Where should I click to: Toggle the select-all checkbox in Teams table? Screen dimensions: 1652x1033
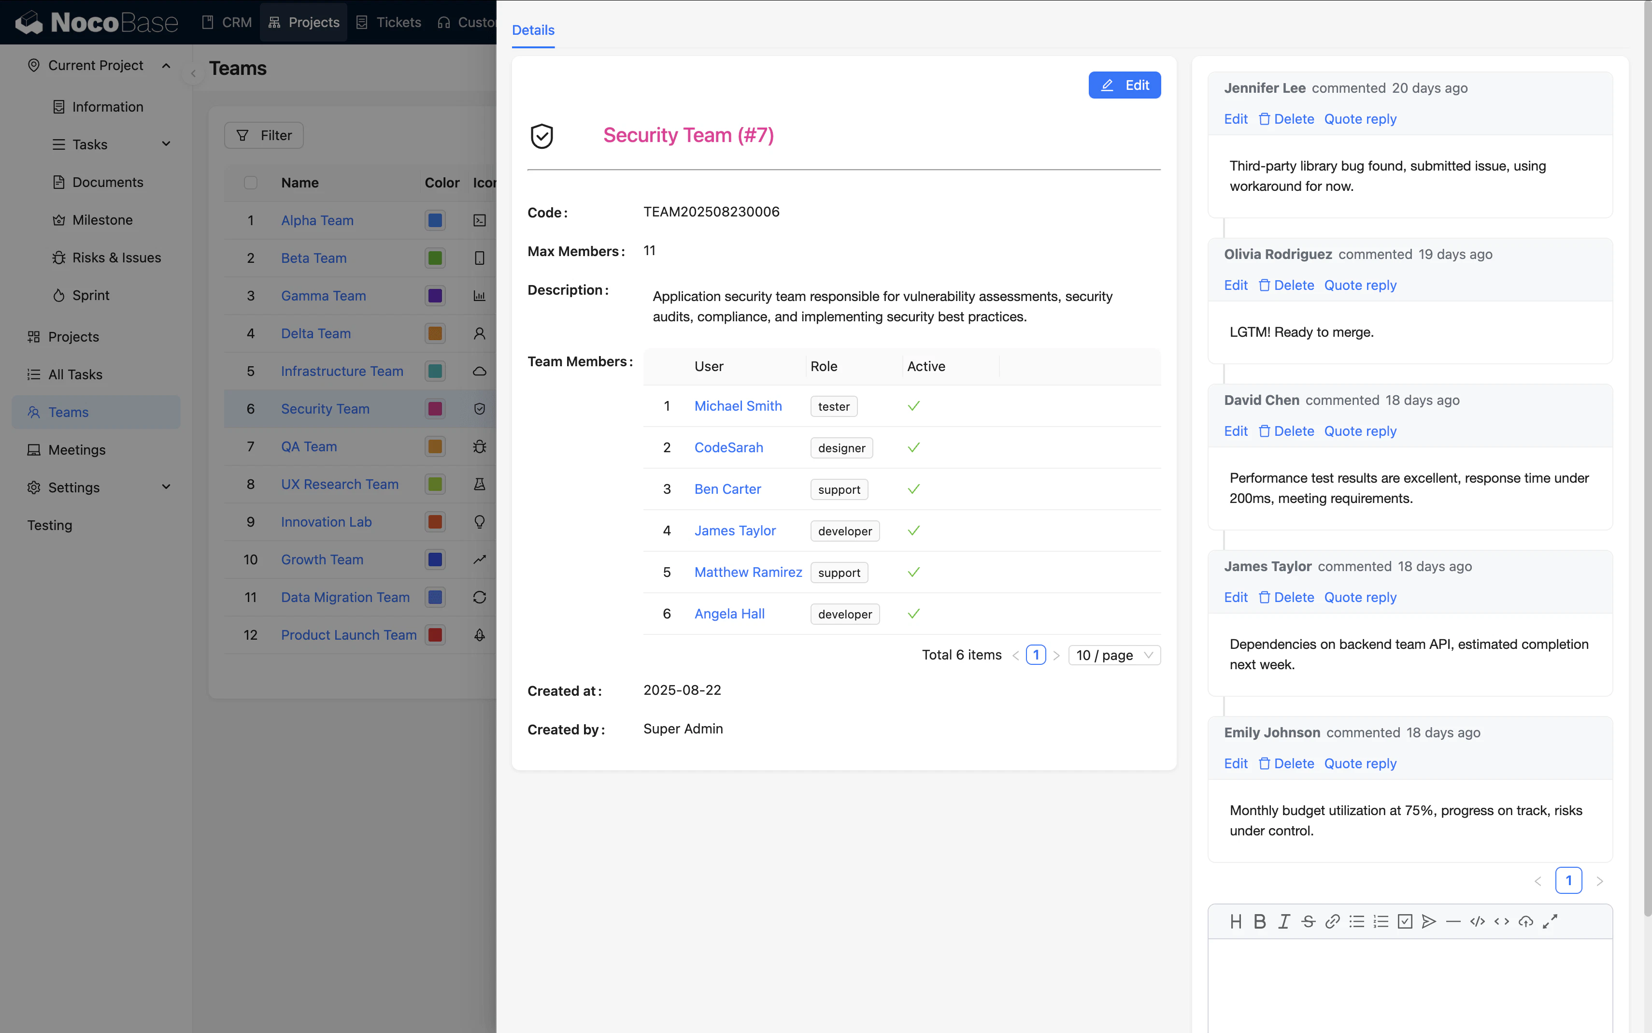click(251, 183)
